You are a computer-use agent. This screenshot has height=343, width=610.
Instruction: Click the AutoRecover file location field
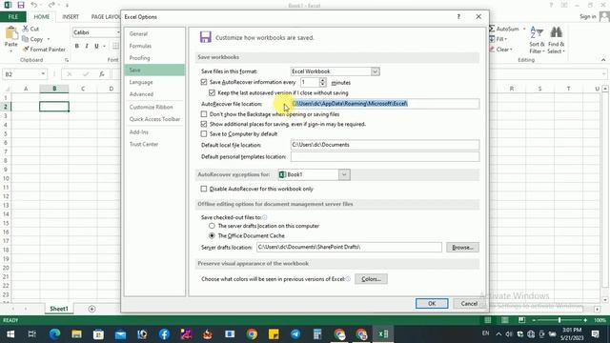click(x=385, y=104)
